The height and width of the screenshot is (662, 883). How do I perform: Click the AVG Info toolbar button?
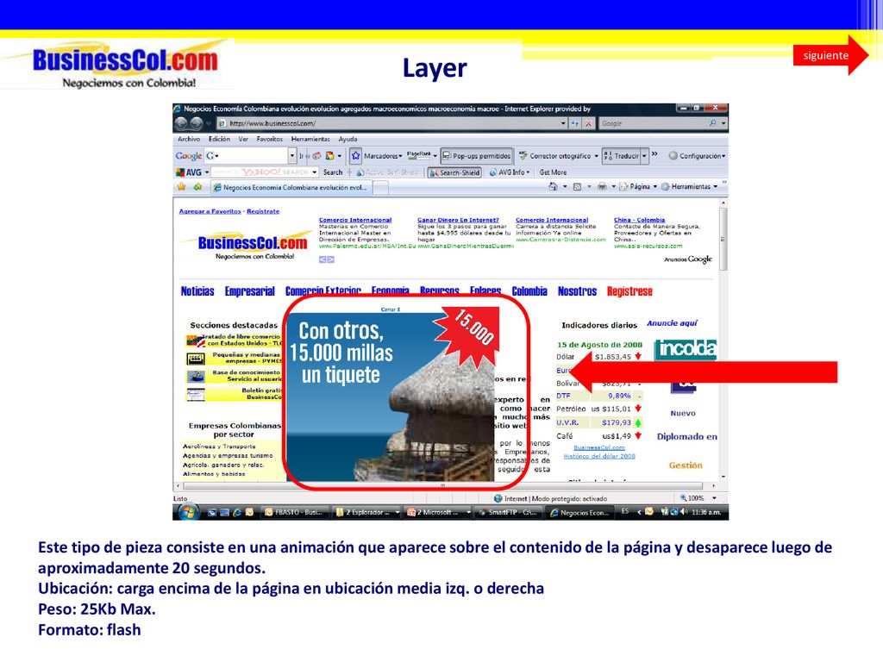pyautogui.click(x=509, y=172)
